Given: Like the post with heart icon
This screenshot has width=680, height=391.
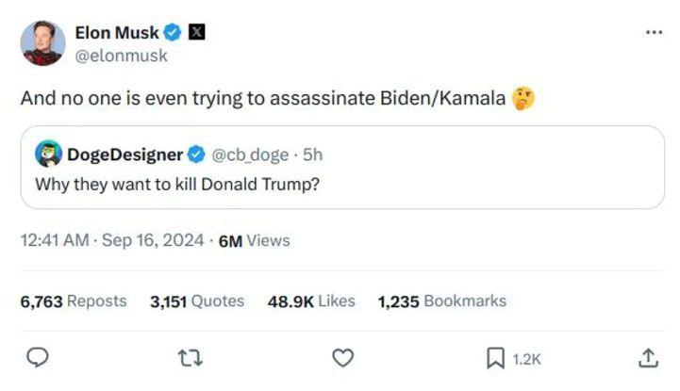Looking at the screenshot, I should click(x=344, y=358).
